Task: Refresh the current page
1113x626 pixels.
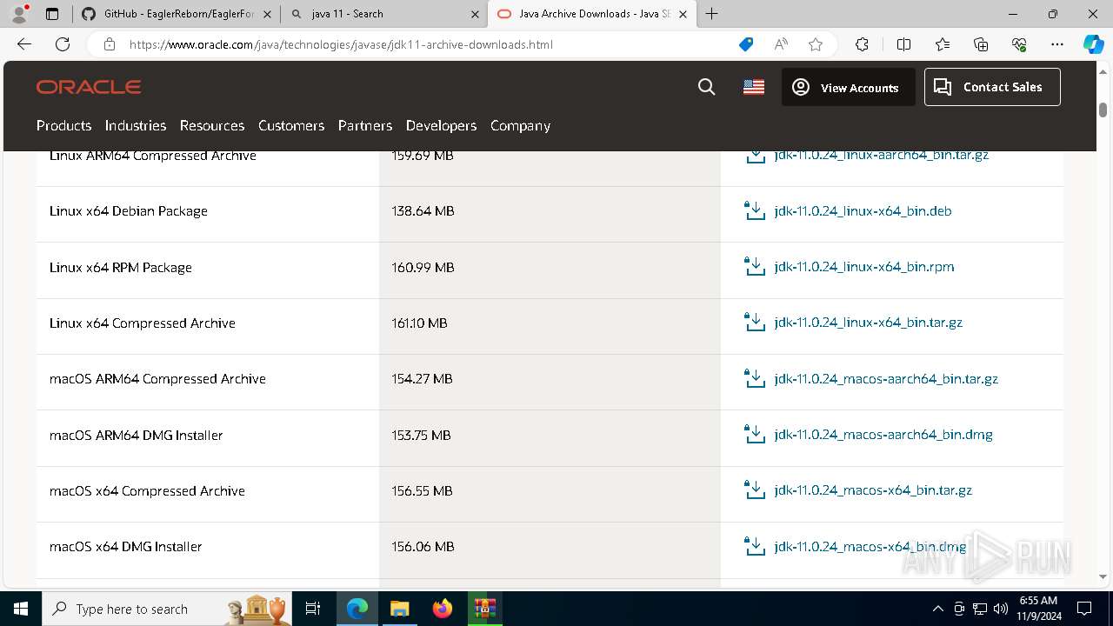Action: pyautogui.click(x=63, y=44)
